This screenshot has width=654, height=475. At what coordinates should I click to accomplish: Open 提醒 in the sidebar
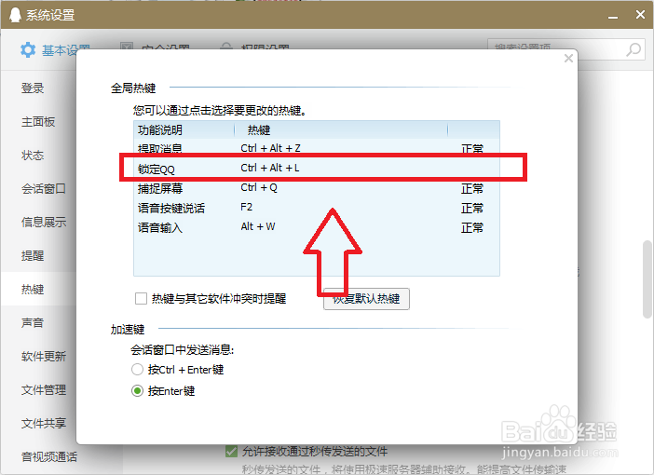(x=33, y=255)
